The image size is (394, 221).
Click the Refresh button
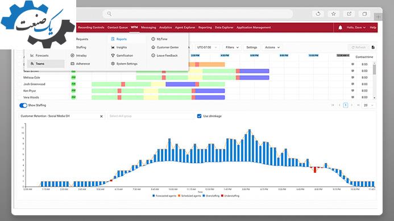click(x=359, y=47)
